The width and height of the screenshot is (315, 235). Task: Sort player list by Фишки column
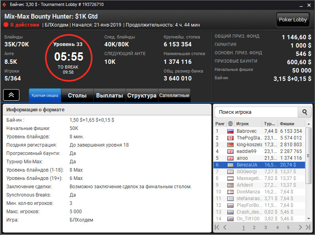pos(291,124)
